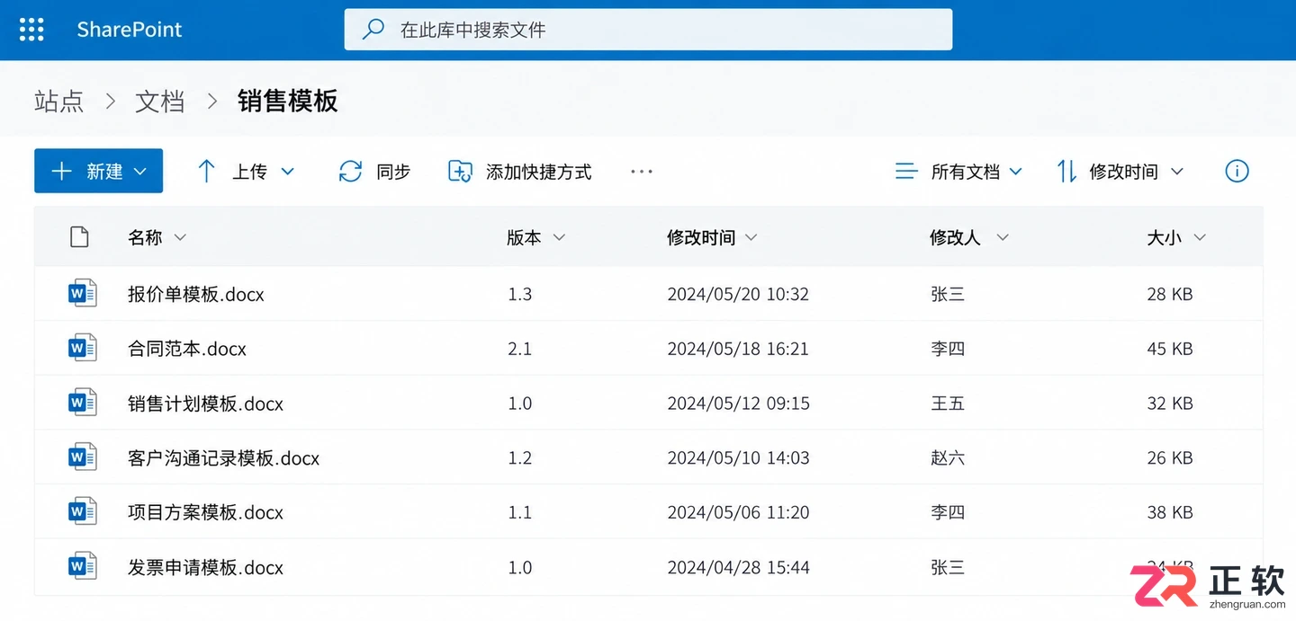Click the upload arrow icon
This screenshot has width=1296, height=621.
click(206, 172)
